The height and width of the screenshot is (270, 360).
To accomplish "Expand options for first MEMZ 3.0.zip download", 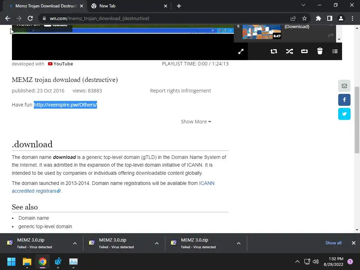I will click(75, 243).
